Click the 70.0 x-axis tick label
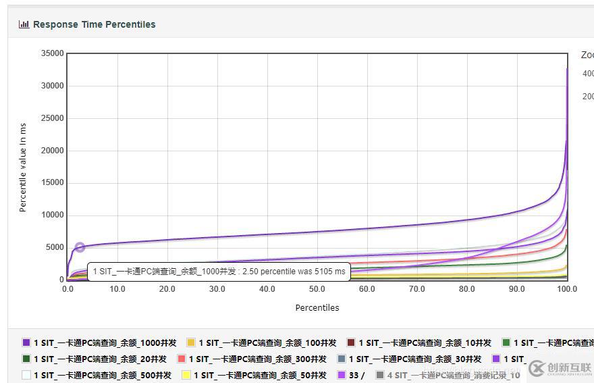The height and width of the screenshot is (383, 594). pyautogui.click(x=417, y=289)
